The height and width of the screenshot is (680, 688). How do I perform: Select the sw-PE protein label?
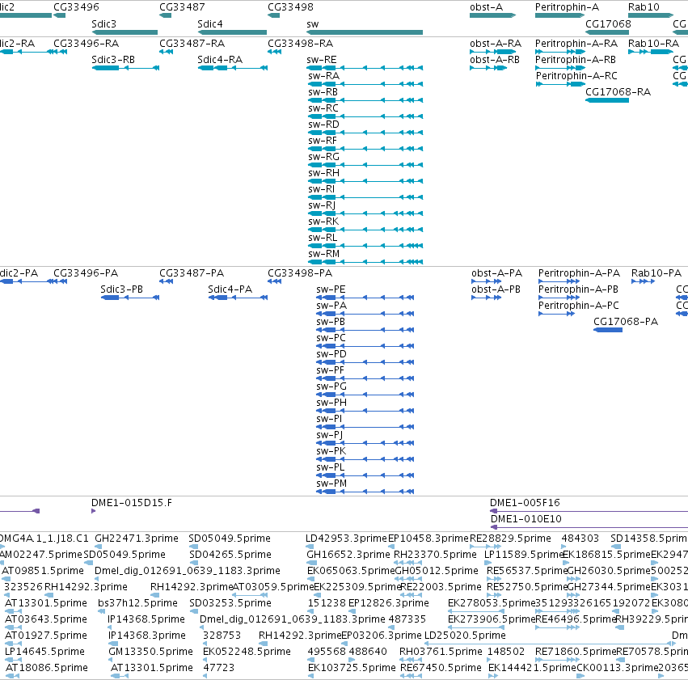pos(331,289)
